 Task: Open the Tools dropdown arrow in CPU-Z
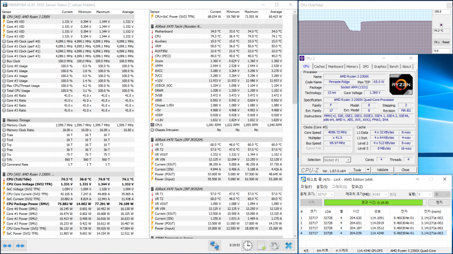tap(367, 170)
